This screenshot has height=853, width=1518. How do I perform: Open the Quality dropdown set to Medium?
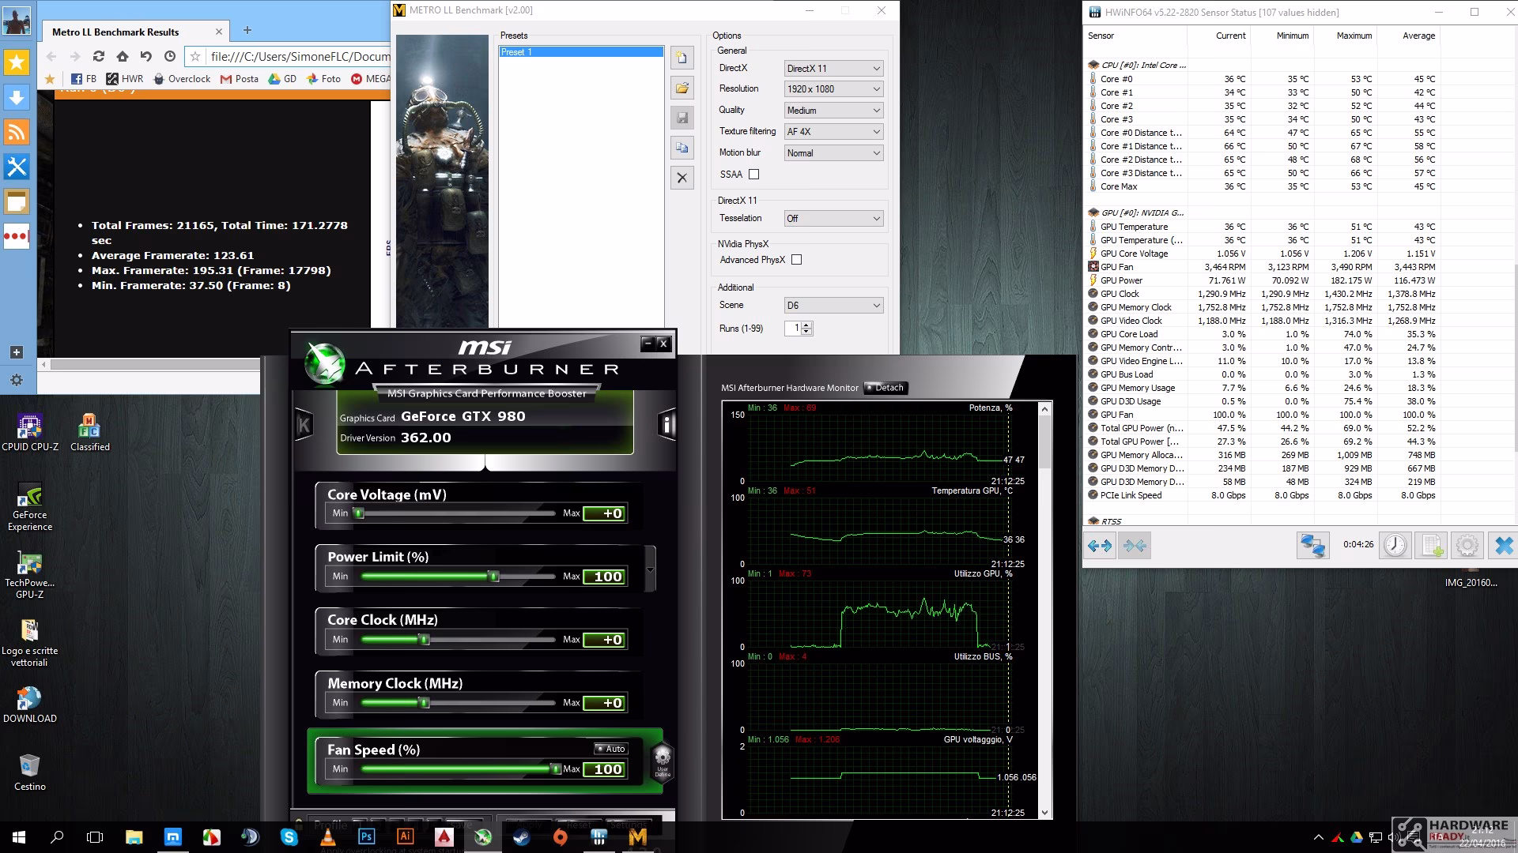coord(833,111)
